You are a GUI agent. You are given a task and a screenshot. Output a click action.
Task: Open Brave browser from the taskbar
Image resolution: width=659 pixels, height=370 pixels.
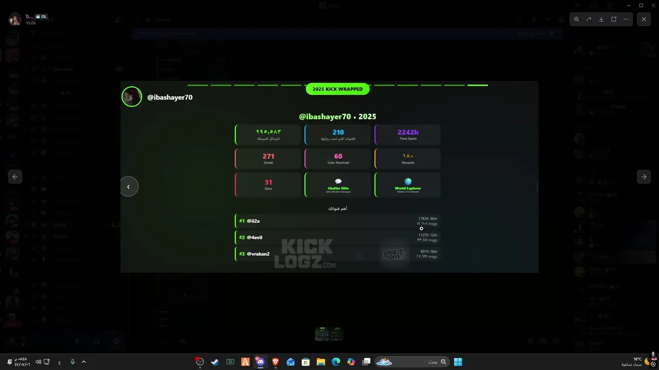pos(275,362)
